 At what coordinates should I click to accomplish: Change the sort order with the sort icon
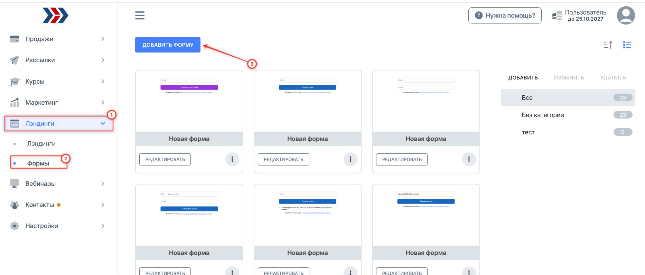coord(608,45)
